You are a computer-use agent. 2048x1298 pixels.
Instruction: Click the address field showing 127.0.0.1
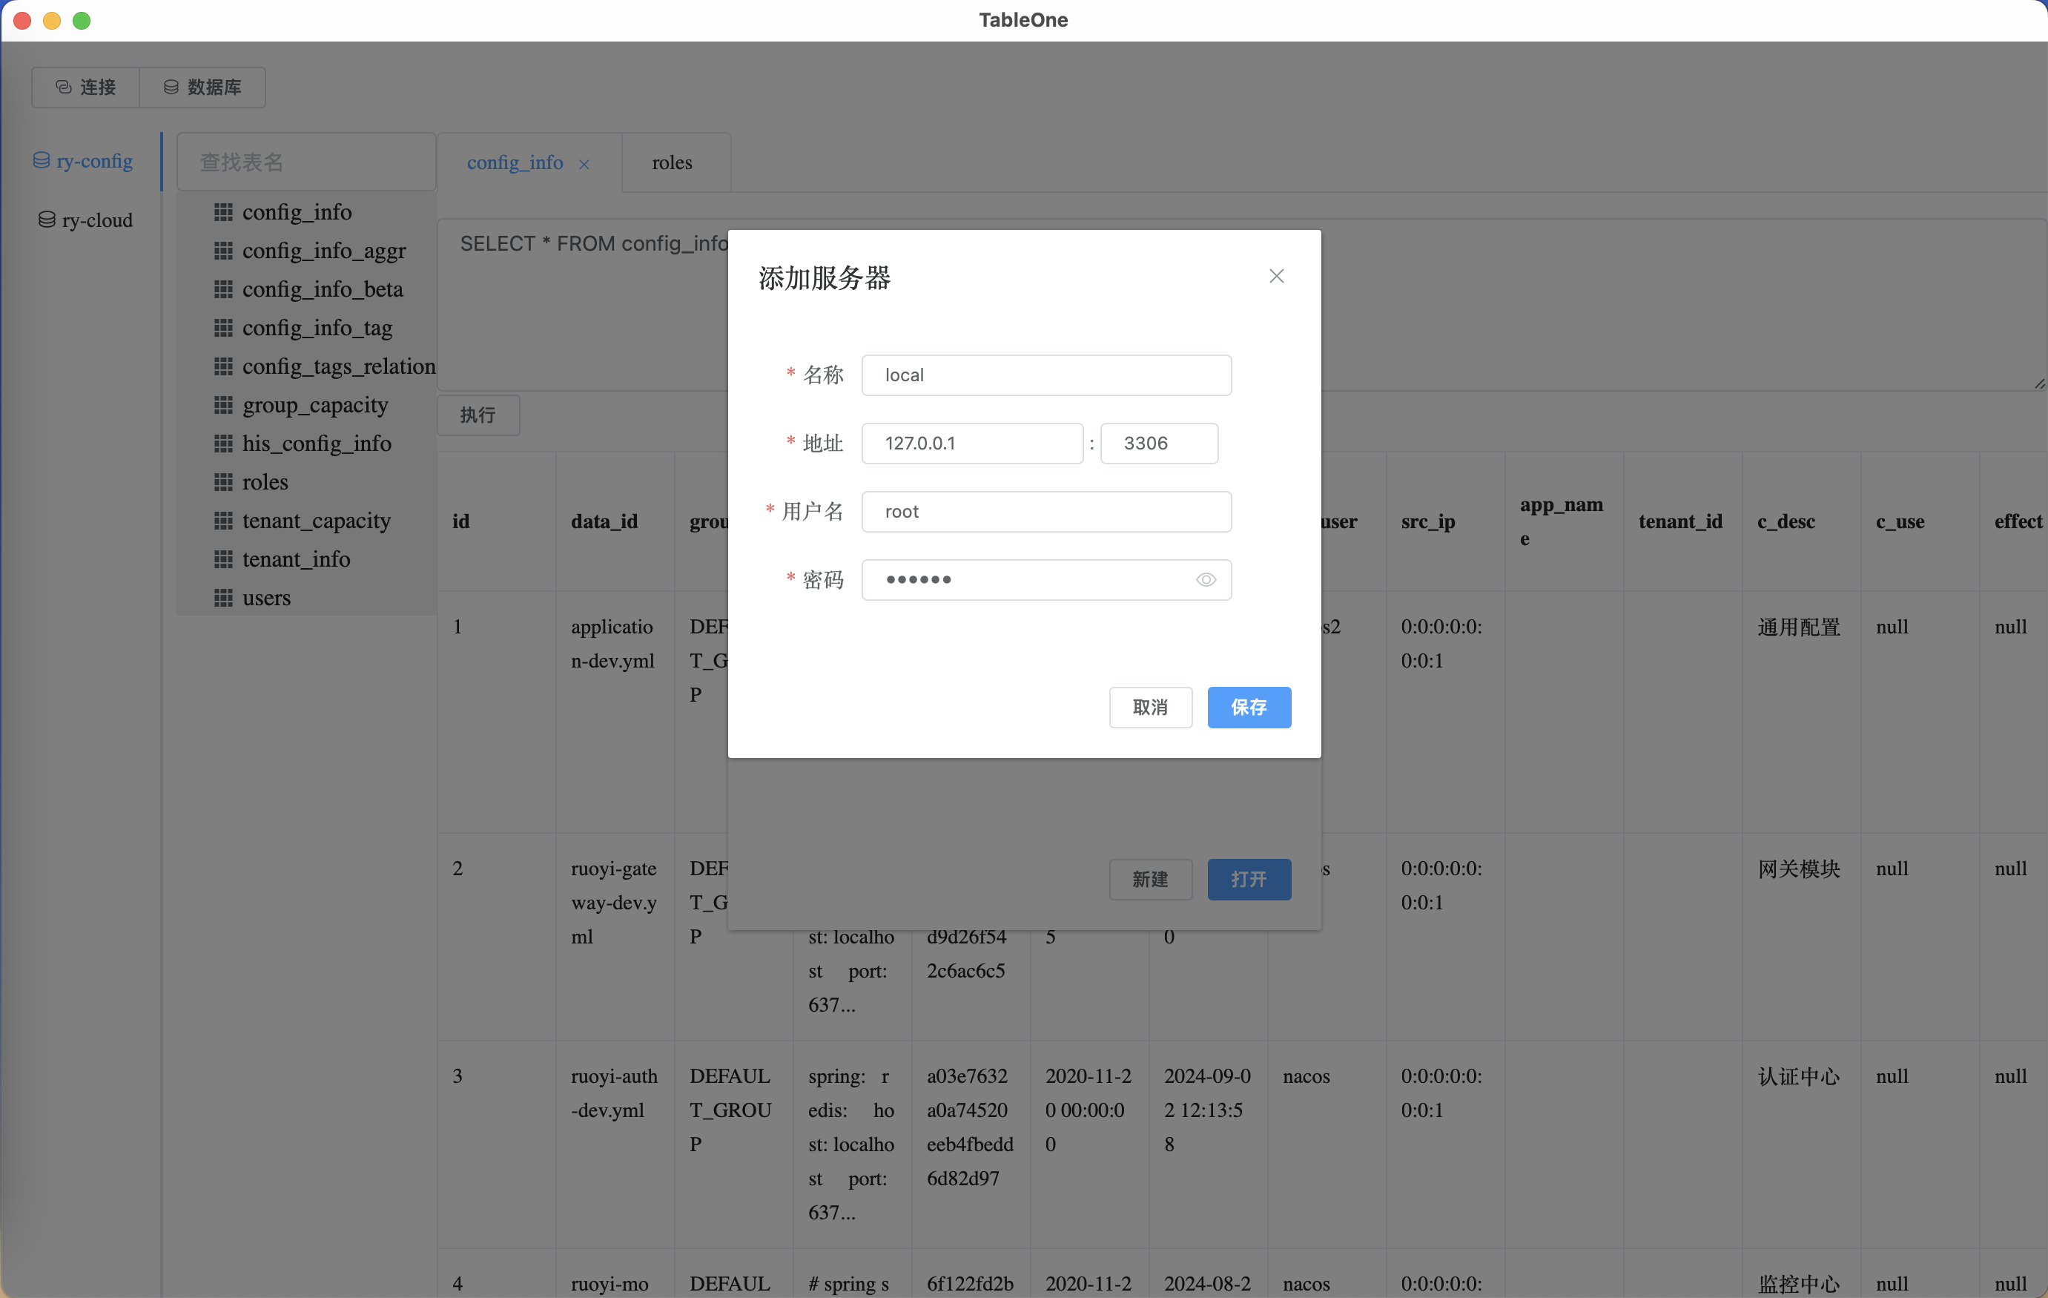point(971,443)
